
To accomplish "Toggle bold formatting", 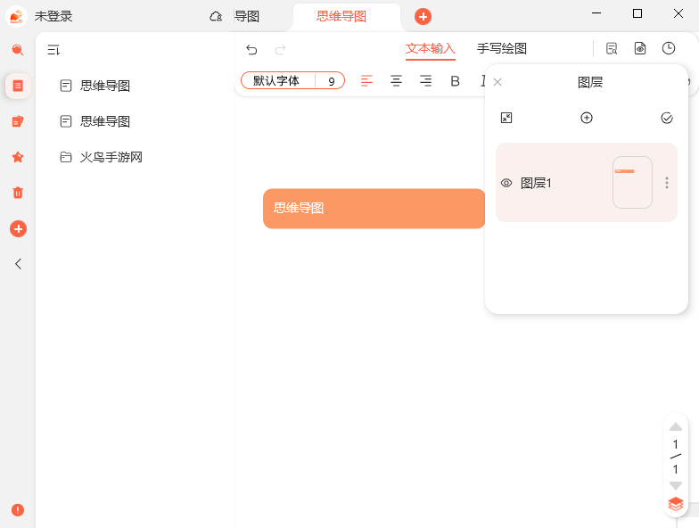I will coord(455,81).
